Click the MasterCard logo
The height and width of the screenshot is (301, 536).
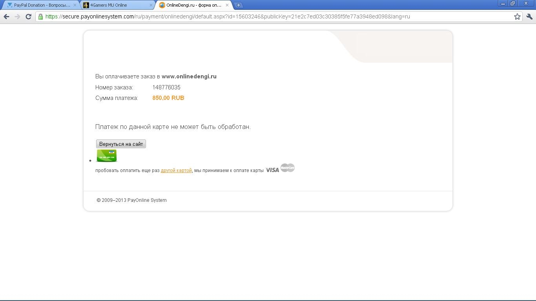point(288,168)
